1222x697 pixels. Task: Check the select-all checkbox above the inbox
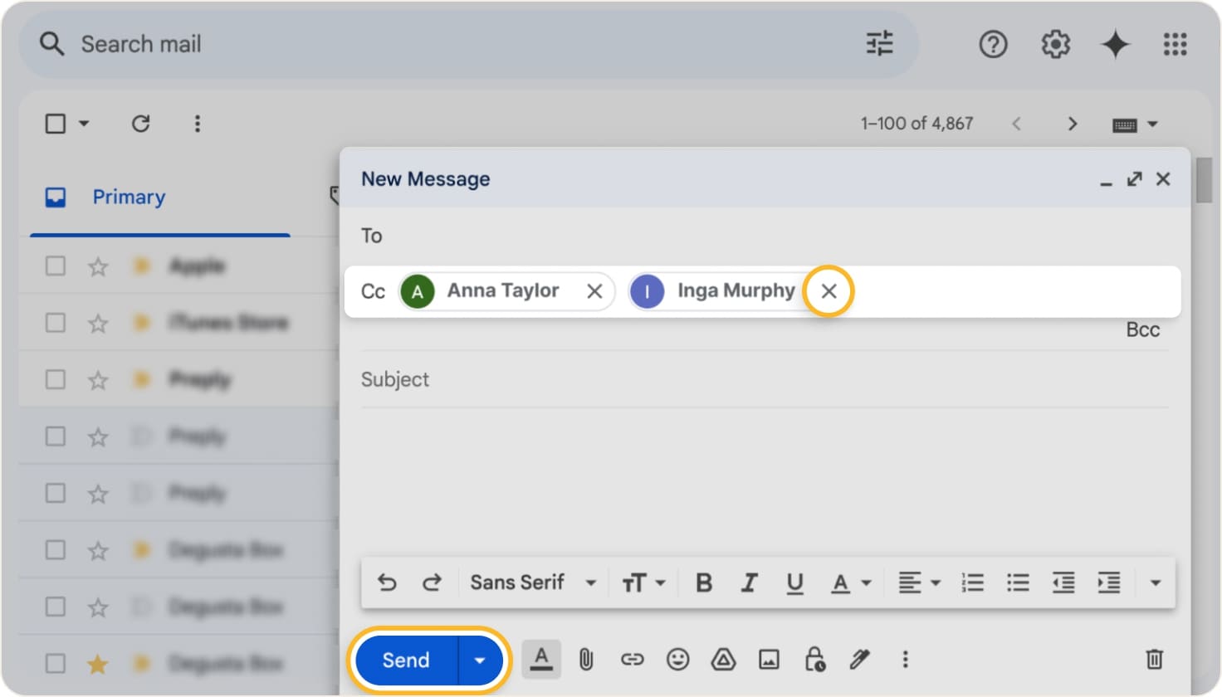[55, 123]
